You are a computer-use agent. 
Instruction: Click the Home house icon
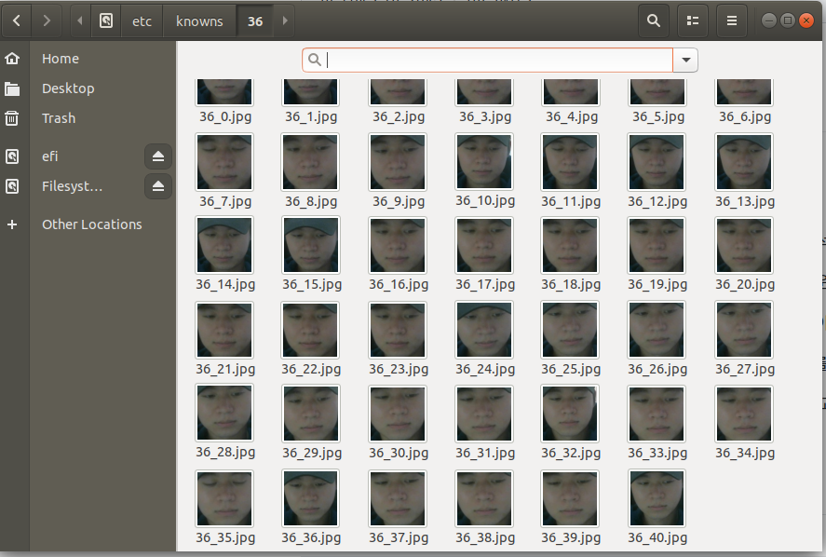coord(12,59)
